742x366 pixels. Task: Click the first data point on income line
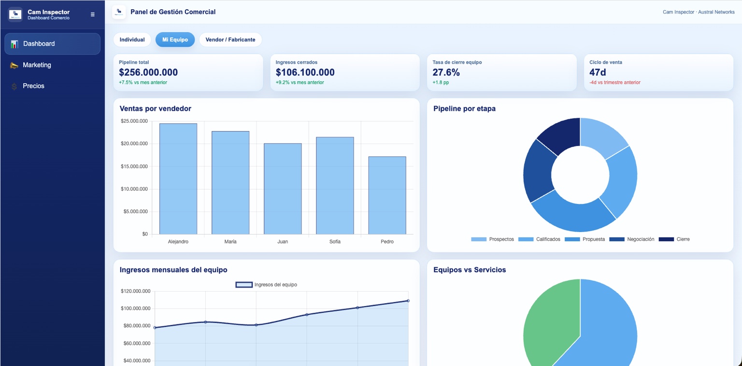155,328
